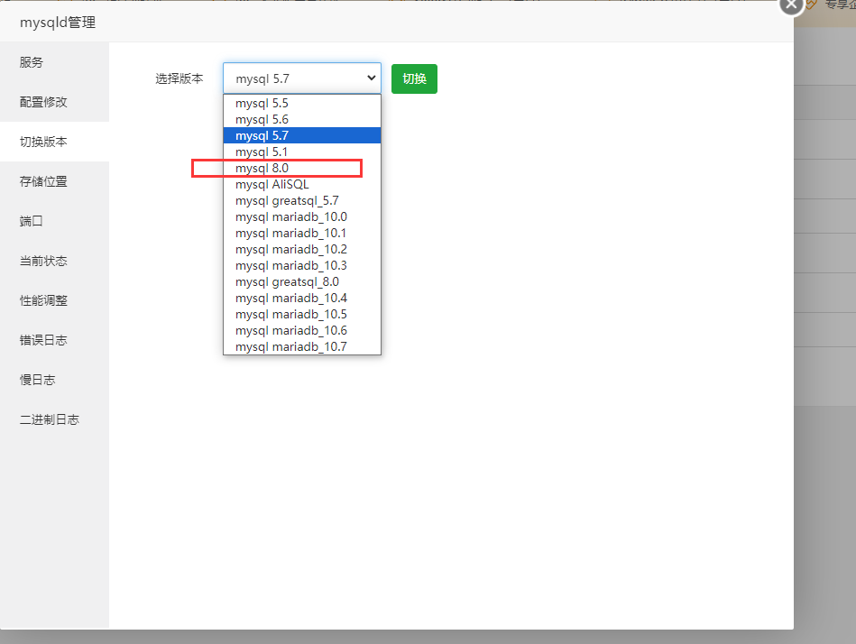Select mysql greatsql_5.7 option

(302, 200)
